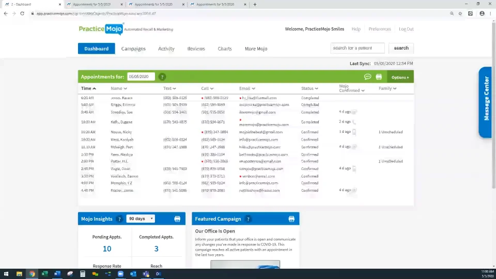This screenshot has width=496, height=279.
Task: Reload the page with browser refresh icon
Action: click(22, 13)
